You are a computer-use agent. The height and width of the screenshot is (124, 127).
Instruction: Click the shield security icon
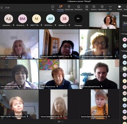pyautogui.click(x=2, y=8)
